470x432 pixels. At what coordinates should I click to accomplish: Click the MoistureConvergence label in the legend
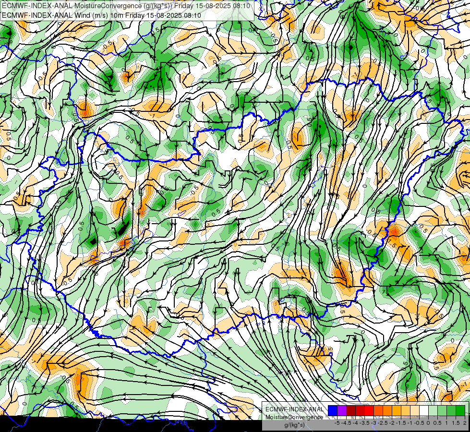point(294,417)
